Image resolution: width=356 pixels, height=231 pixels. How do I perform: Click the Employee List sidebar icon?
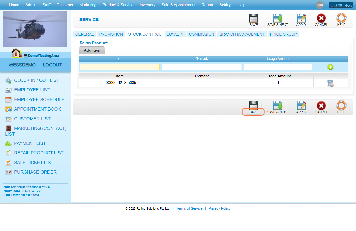click(8, 90)
